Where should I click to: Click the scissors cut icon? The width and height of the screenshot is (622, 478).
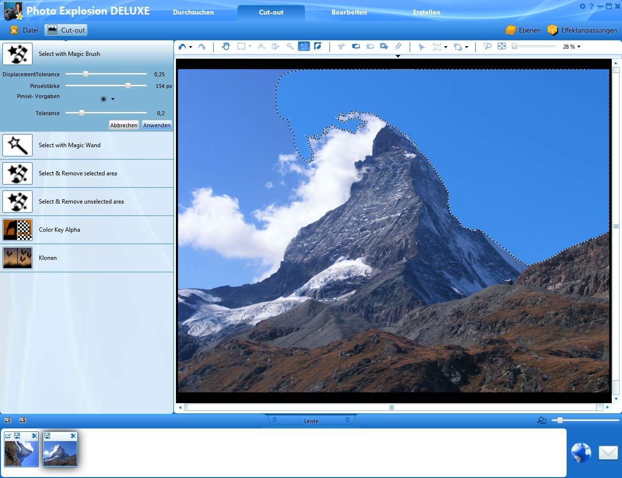[x=341, y=47]
